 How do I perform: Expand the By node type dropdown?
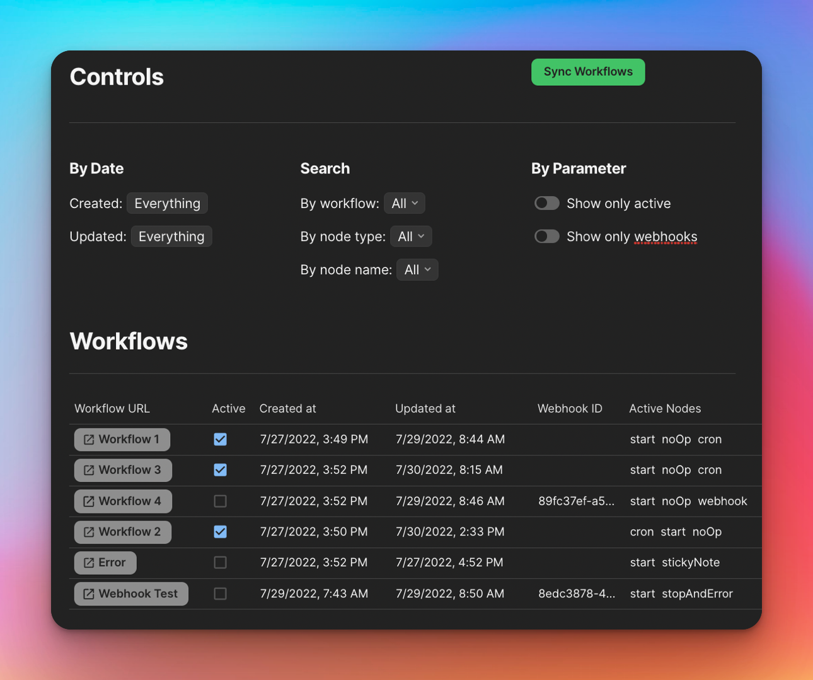pos(411,237)
